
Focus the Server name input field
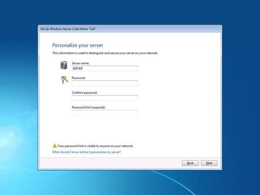pos(105,68)
